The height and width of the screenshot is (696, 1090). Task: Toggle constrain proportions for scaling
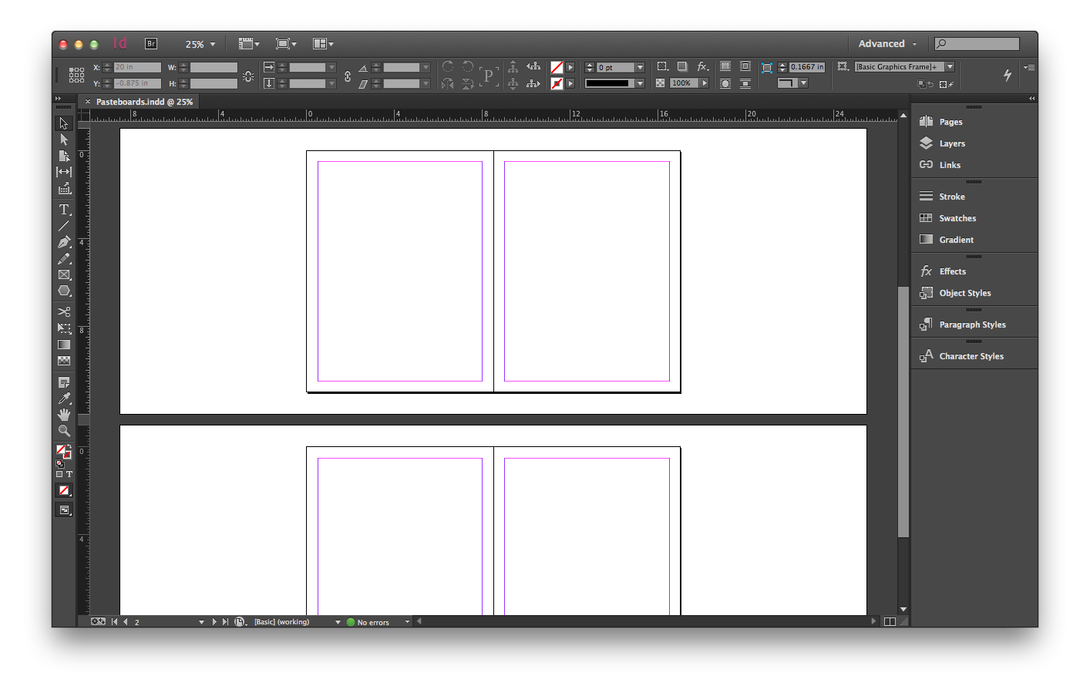[348, 76]
